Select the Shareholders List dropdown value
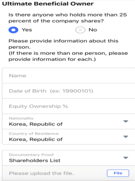 coord(35,161)
